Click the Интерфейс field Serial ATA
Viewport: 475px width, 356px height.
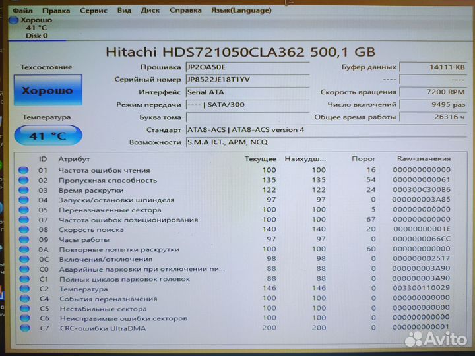pyautogui.click(x=247, y=92)
